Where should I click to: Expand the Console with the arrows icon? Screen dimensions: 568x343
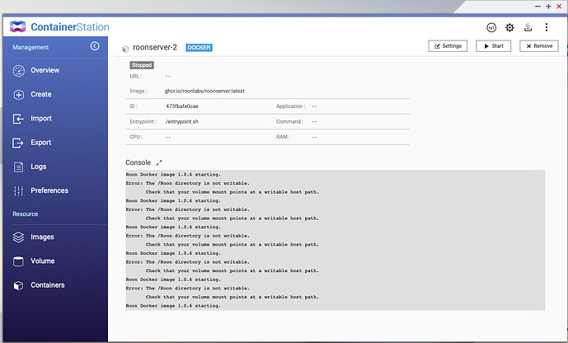coord(159,163)
